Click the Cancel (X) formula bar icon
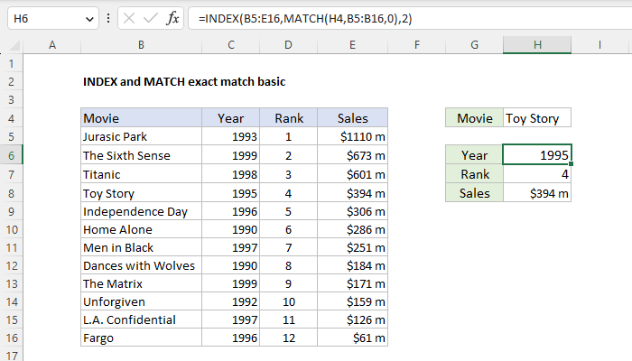 [x=129, y=19]
